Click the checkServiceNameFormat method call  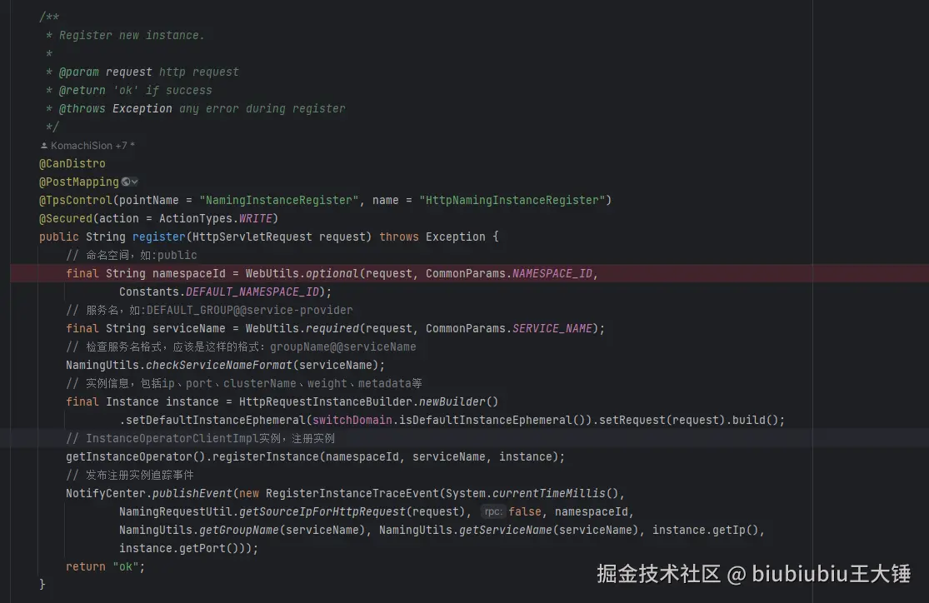tap(219, 365)
